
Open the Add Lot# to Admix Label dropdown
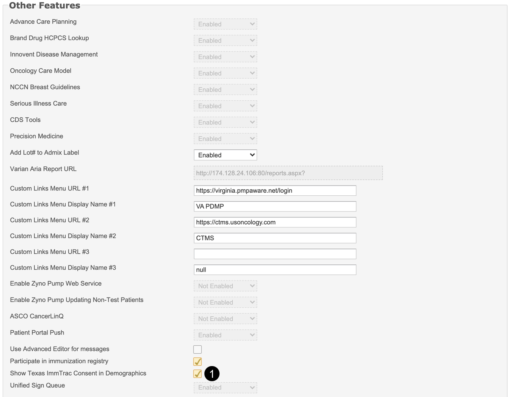[225, 155]
